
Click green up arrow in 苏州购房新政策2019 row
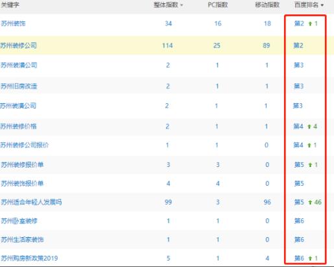tap(310, 259)
